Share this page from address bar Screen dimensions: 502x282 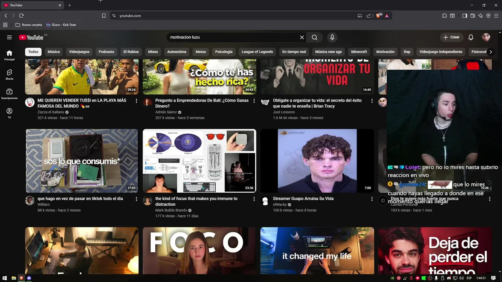tap(369, 16)
